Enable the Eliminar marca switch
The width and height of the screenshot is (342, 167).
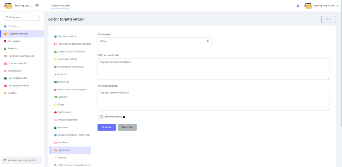(101, 117)
